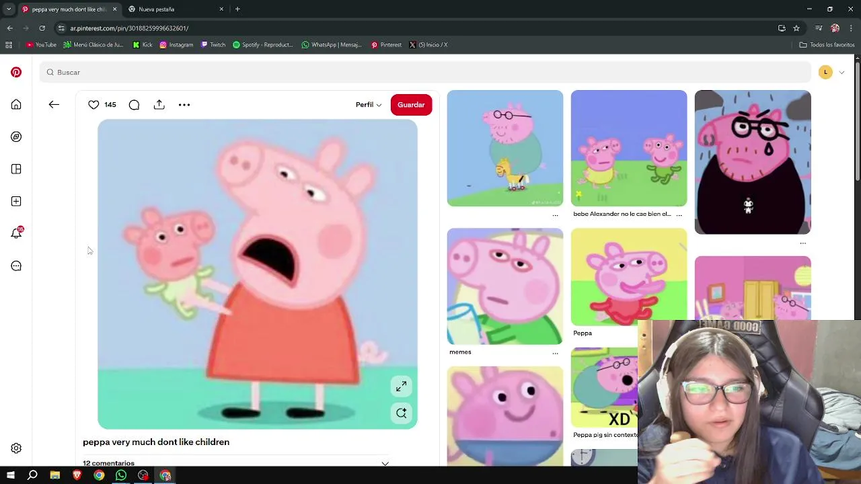Viewport: 861px width, 484px height.
Task: Open more options under crying Daddy Pig pin
Action: coord(802,243)
